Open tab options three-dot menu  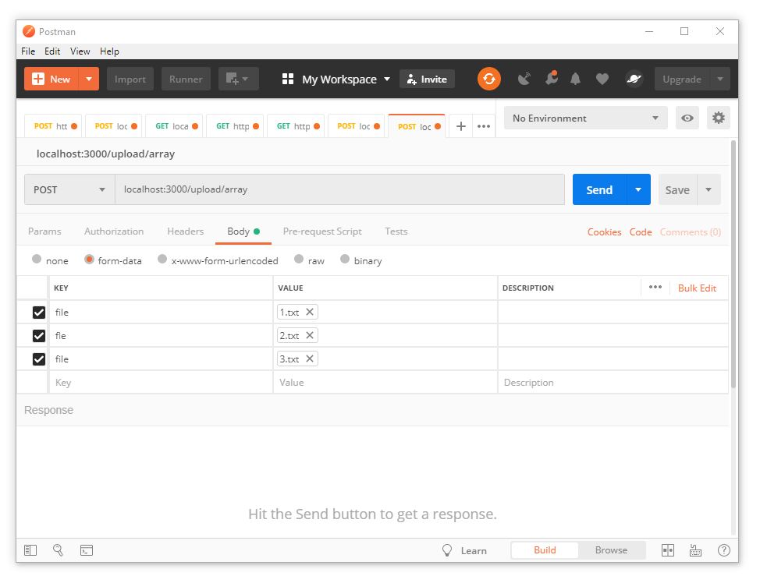point(484,126)
